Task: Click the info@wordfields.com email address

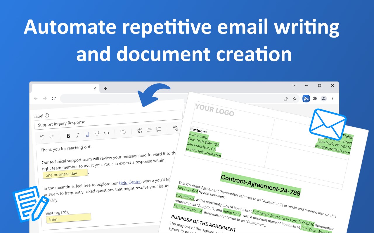Action: (x=333, y=149)
